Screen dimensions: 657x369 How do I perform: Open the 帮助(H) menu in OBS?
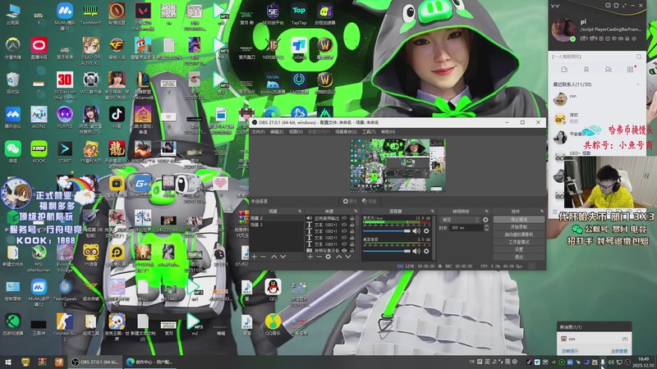point(388,132)
